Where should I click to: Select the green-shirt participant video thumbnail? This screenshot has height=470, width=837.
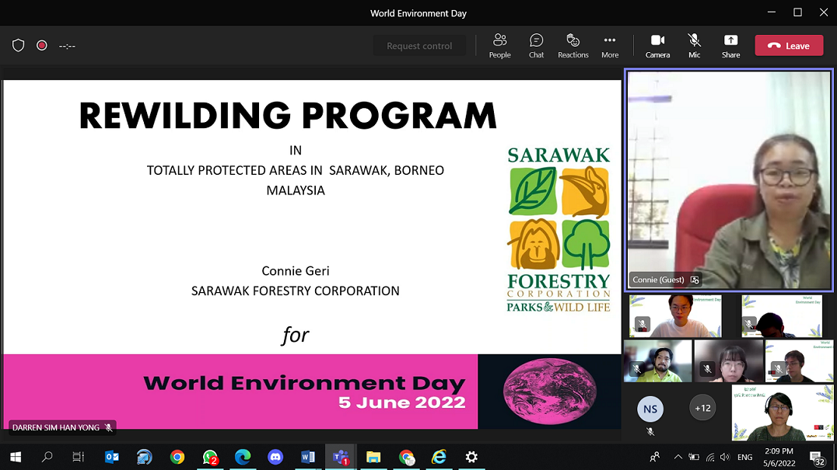[x=657, y=360]
